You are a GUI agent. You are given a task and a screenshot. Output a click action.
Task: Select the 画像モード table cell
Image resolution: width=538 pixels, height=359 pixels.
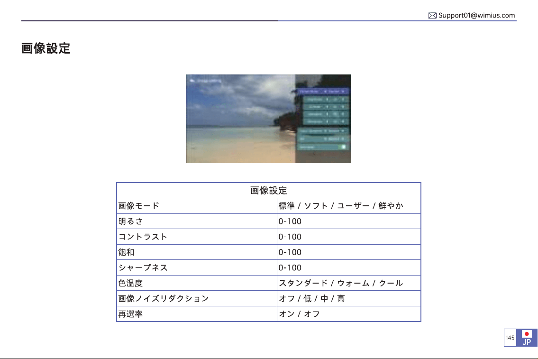[x=197, y=206]
